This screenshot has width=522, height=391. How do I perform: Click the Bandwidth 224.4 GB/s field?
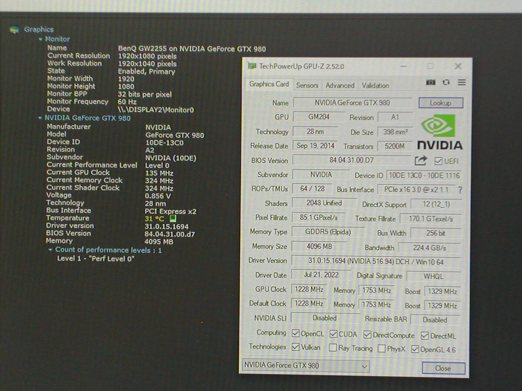click(429, 248)
